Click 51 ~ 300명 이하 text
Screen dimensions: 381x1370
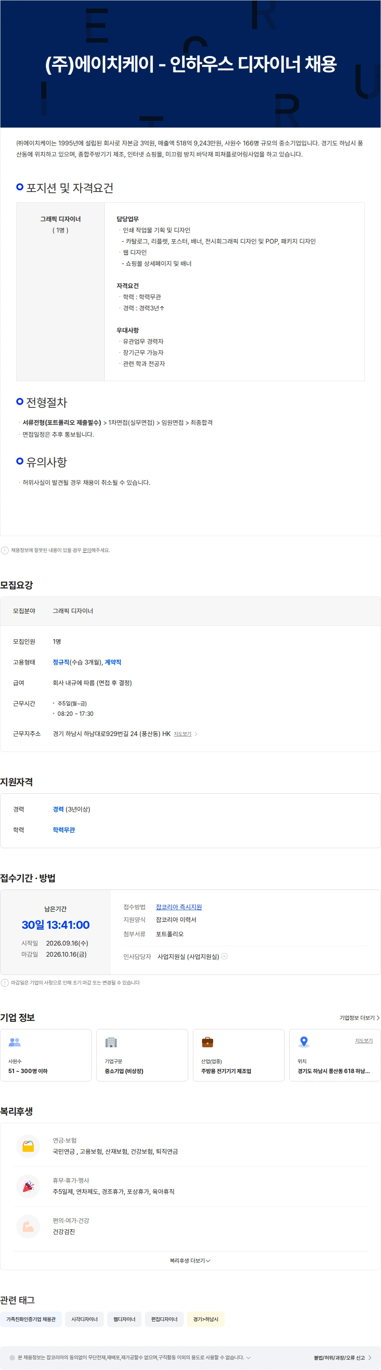point(28,1071)
